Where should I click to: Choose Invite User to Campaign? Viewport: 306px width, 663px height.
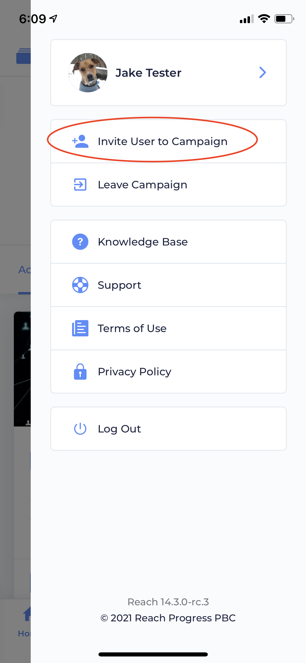click(163, 141)
